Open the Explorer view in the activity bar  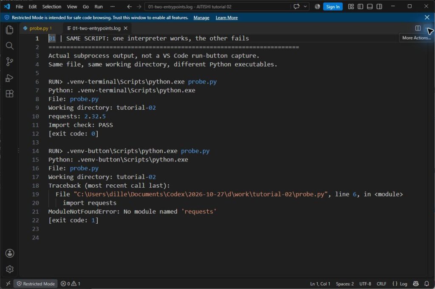9,30
